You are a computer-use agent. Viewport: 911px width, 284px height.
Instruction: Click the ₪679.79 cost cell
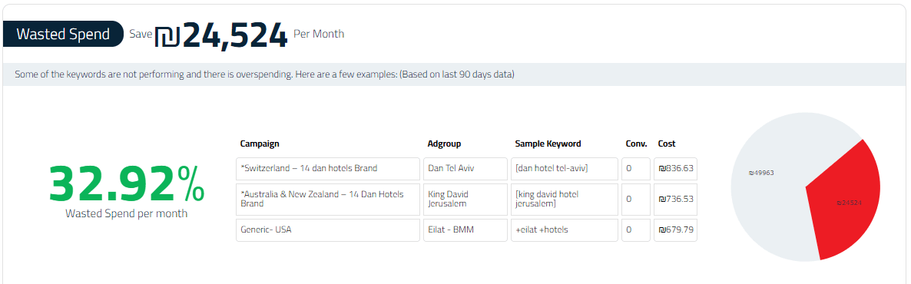(675, 230)
